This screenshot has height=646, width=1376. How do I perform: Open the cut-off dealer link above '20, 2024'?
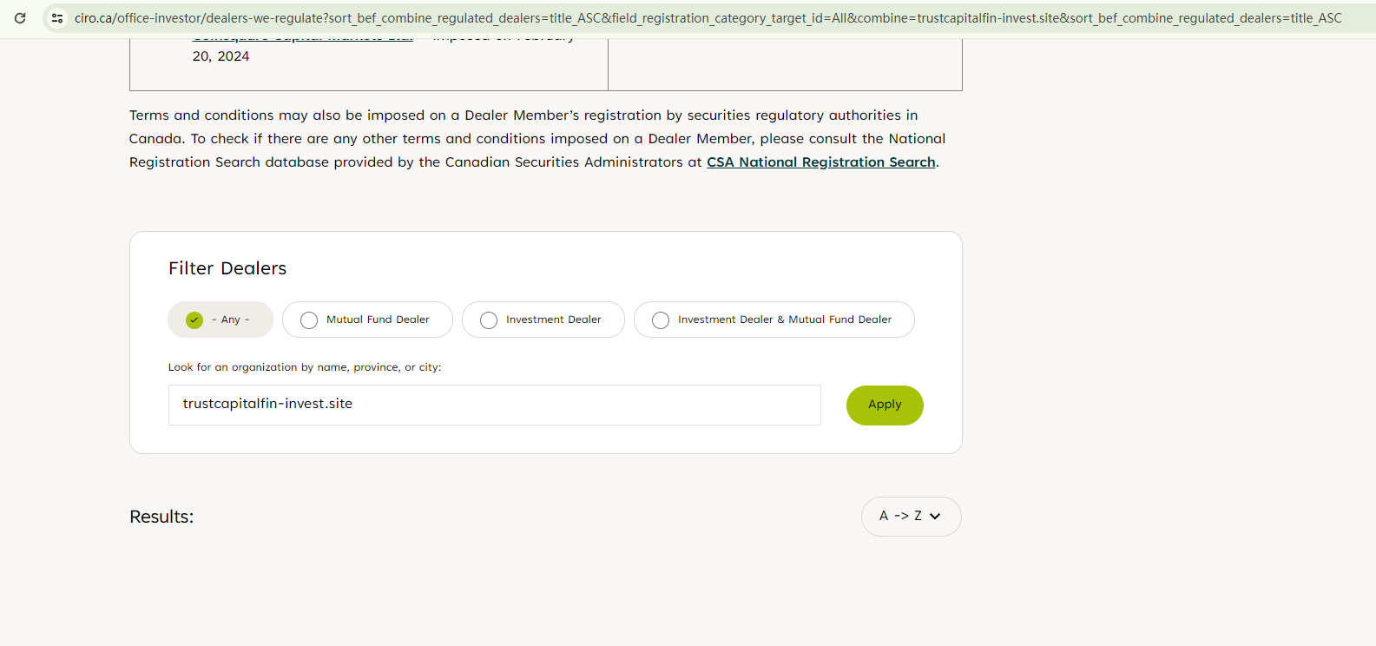pos(302,40)
